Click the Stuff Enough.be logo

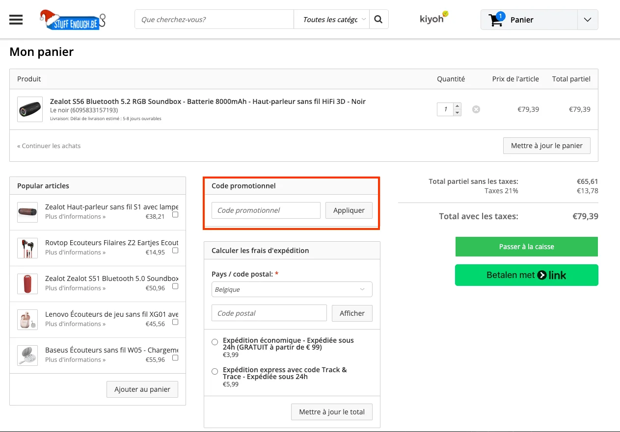click(73, 20)
